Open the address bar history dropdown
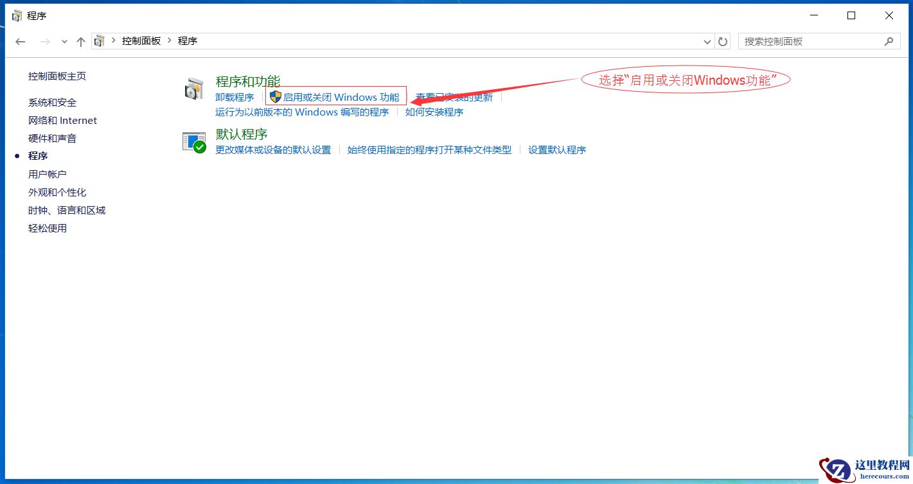 707,42
